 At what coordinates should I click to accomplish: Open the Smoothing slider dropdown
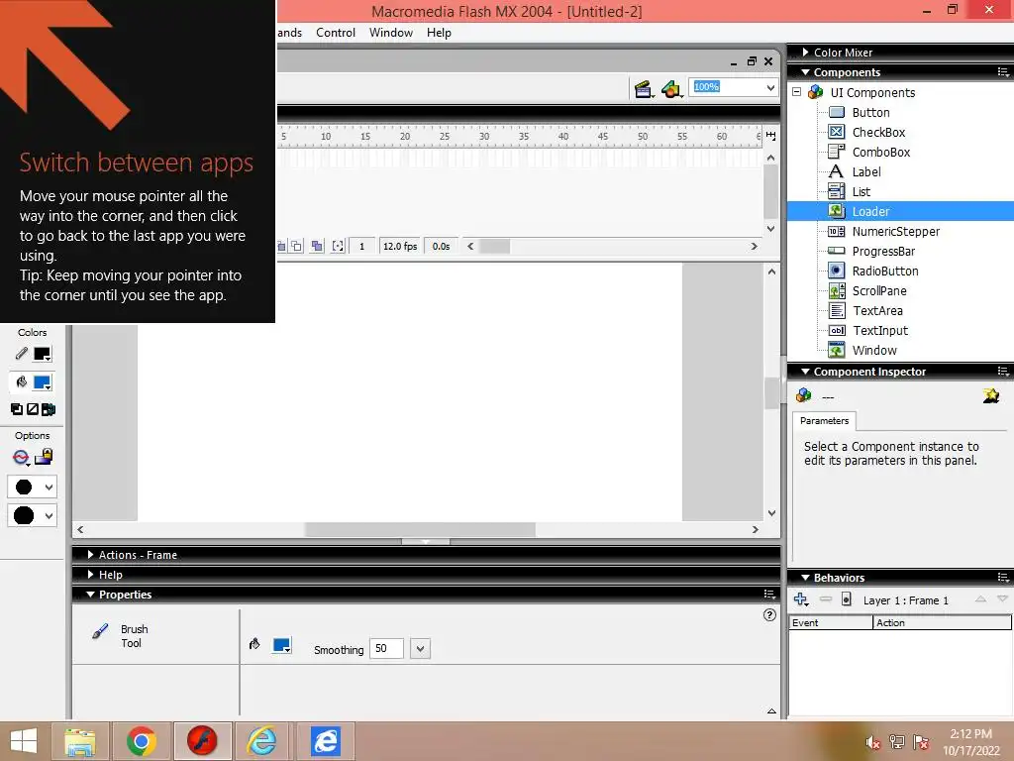point(420,648)
